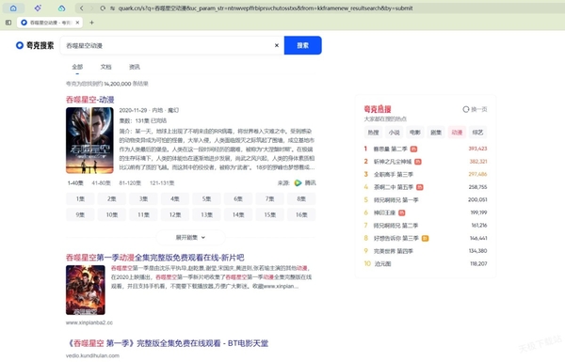Open hot list item 全职高手 第三季

point(394,174)
